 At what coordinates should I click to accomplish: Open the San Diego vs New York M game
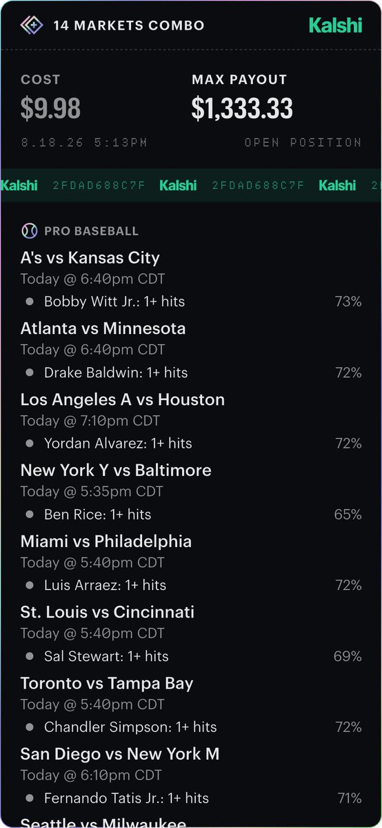(120, 754)
